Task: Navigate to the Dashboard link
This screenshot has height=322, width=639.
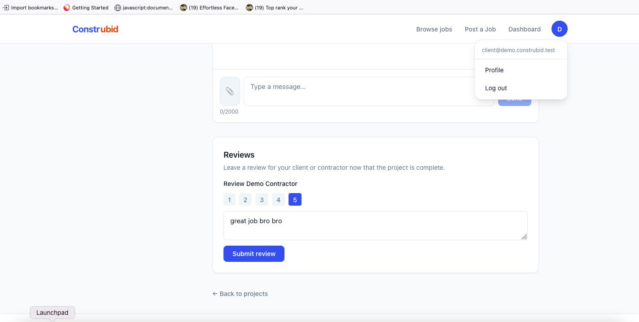Action: (x=524, y=29)
